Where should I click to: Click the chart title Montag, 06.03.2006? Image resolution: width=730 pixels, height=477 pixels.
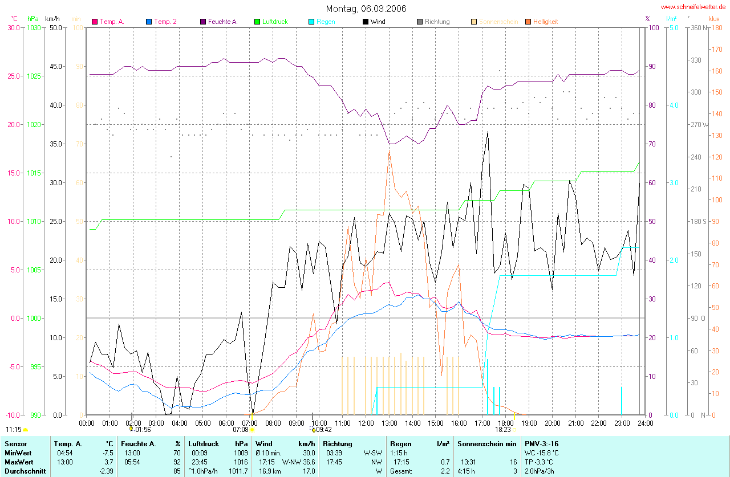pyautogui.click(x=366, y=9)
